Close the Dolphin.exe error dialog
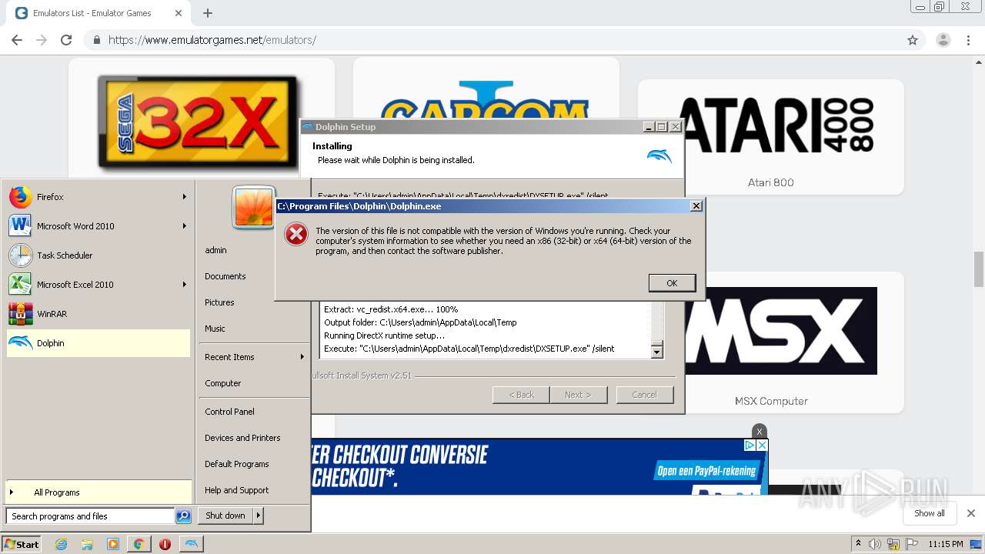The width and height of the screenshot is (985, 554). (696, 206)
